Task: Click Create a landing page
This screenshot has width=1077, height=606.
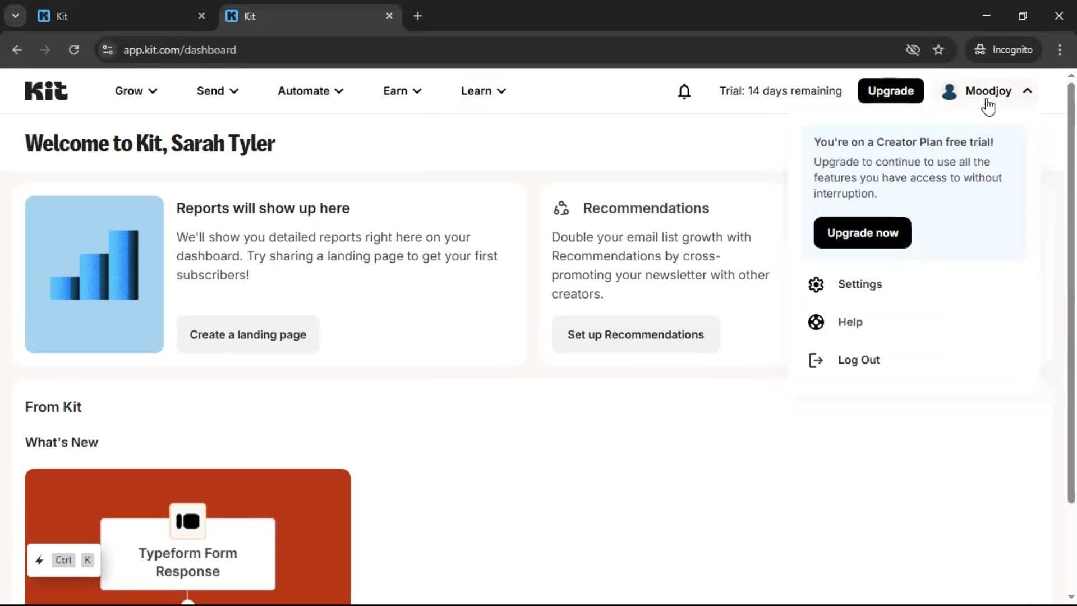Action: pyautogui.click(x=248, y=334)
